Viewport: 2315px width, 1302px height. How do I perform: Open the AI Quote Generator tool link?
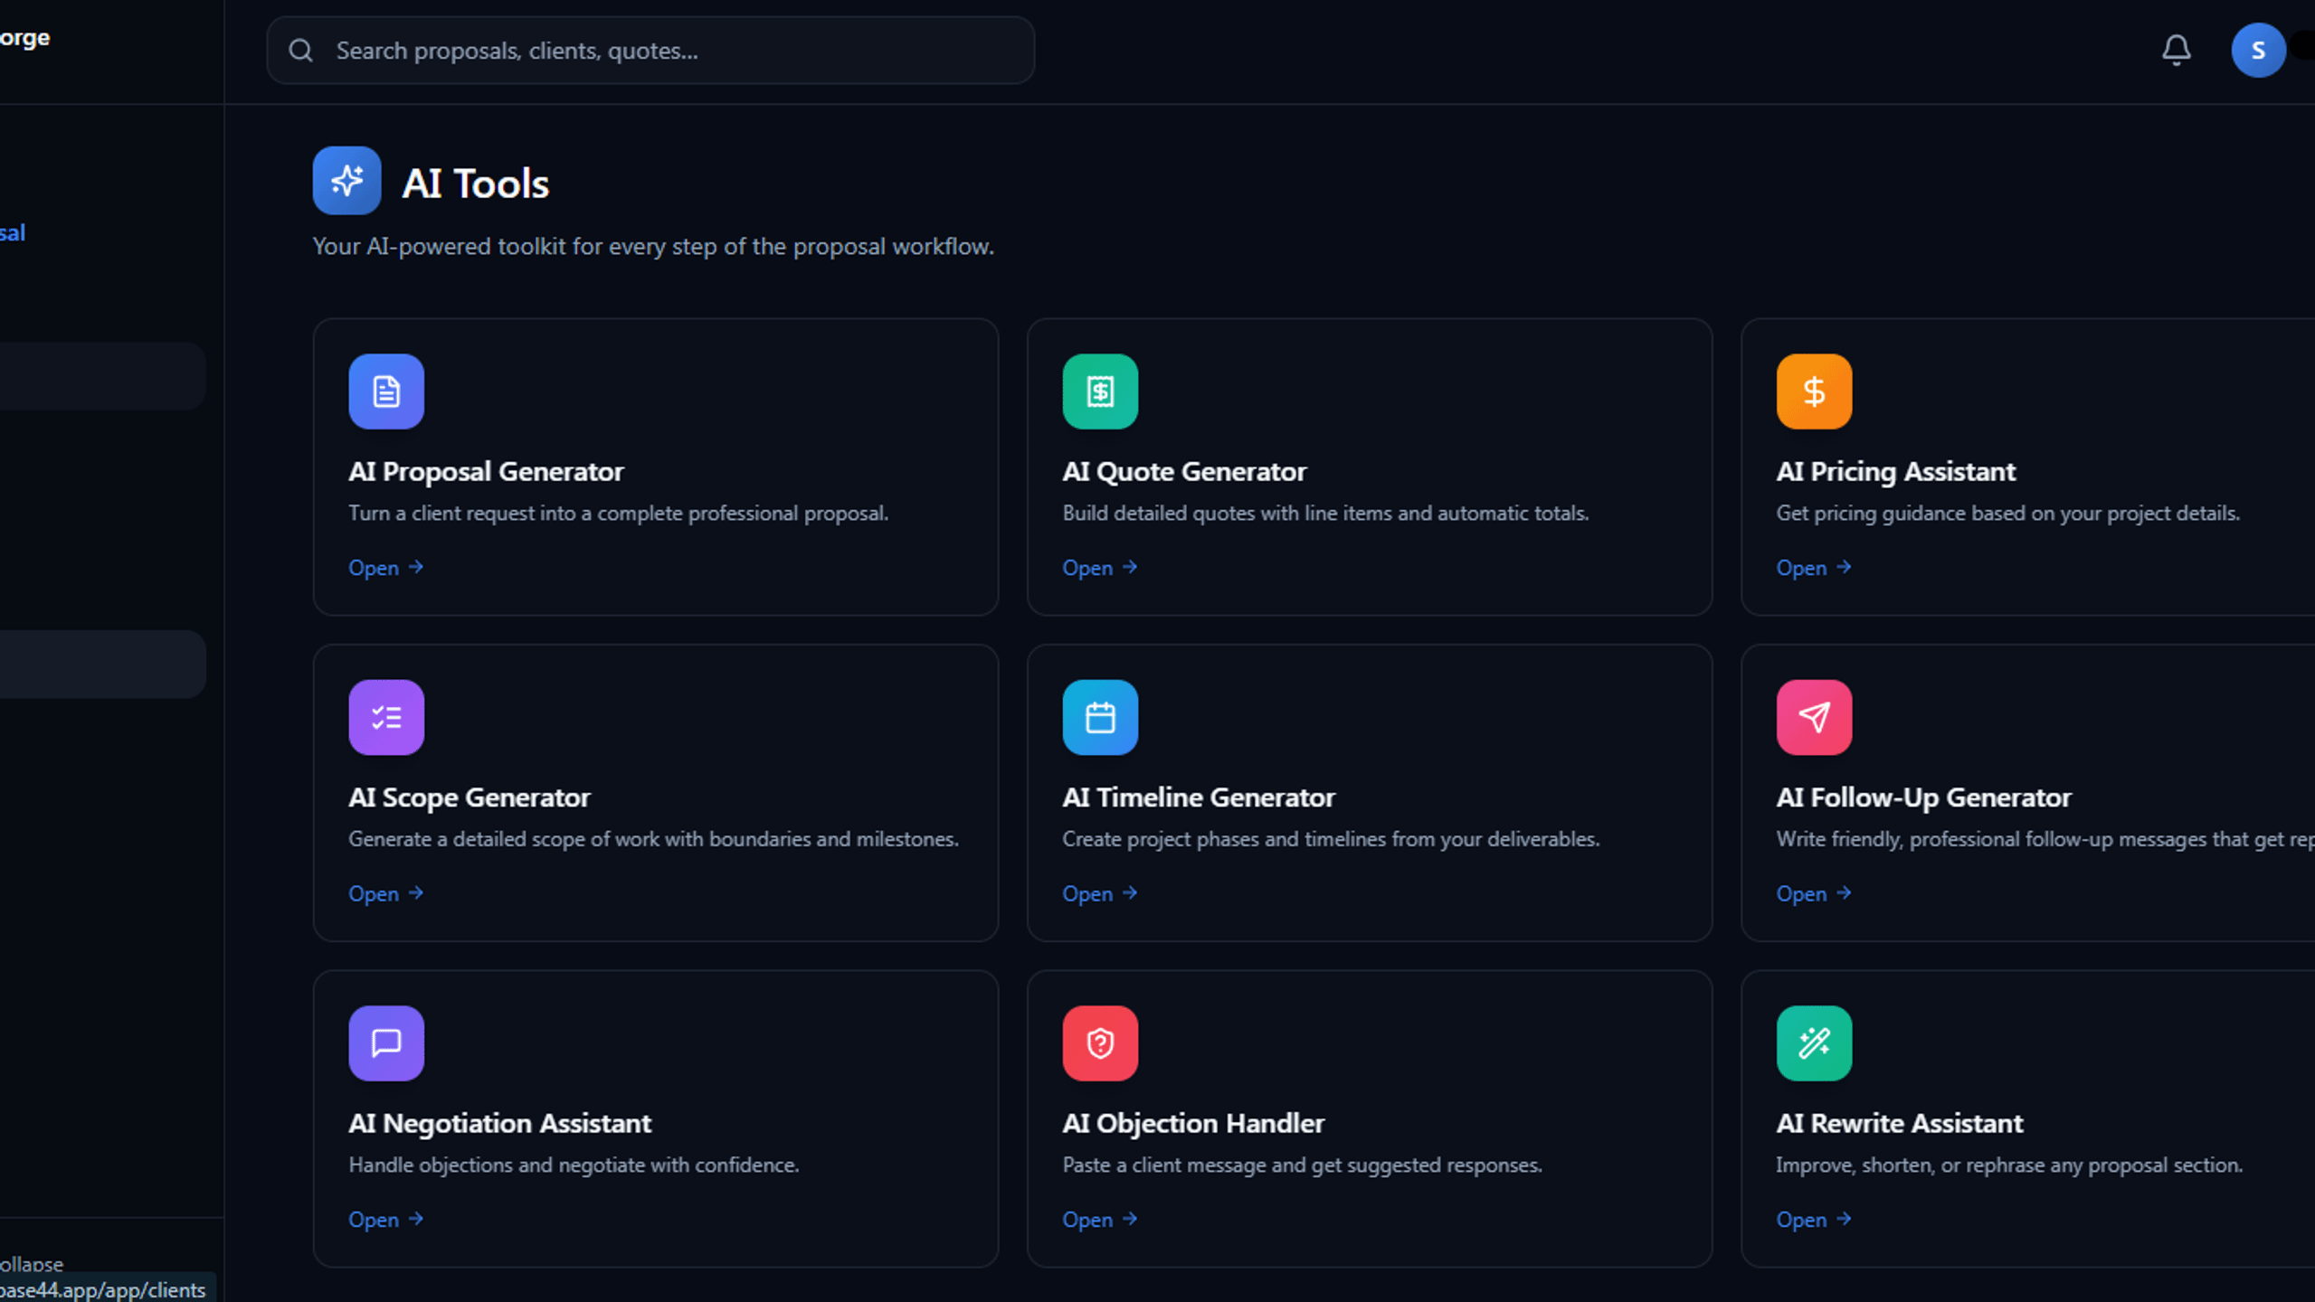tap(1100, 568)
